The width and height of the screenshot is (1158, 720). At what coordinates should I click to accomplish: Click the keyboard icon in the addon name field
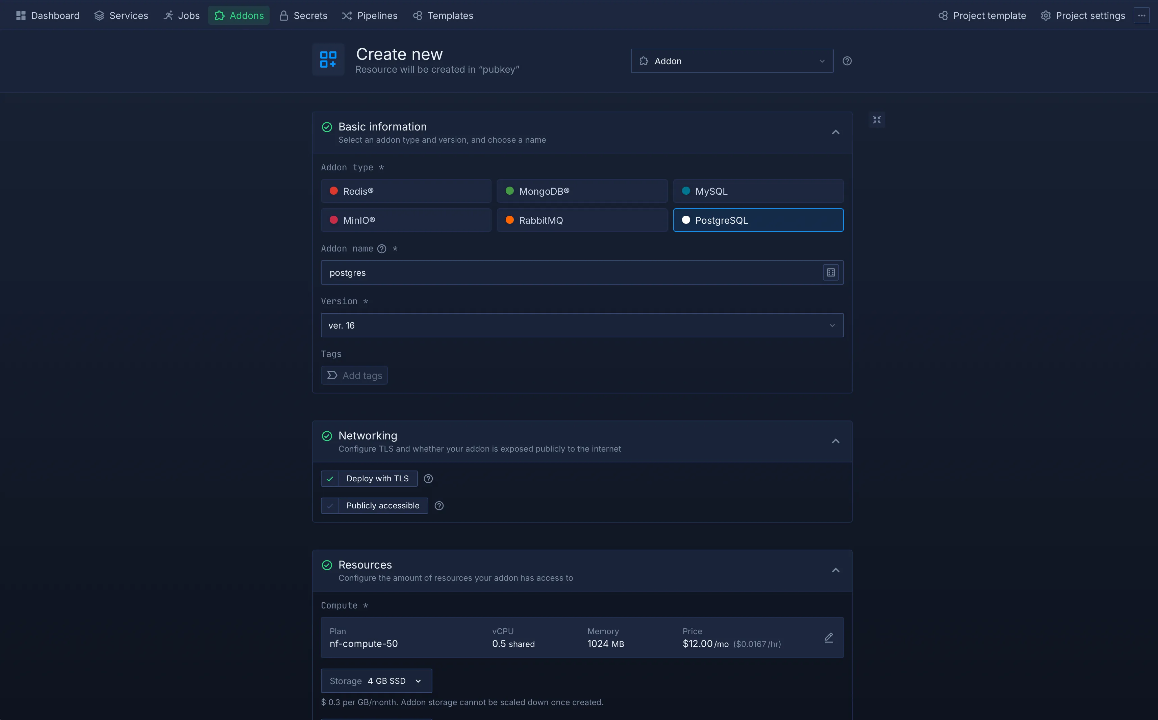click(x=830, y=272)
